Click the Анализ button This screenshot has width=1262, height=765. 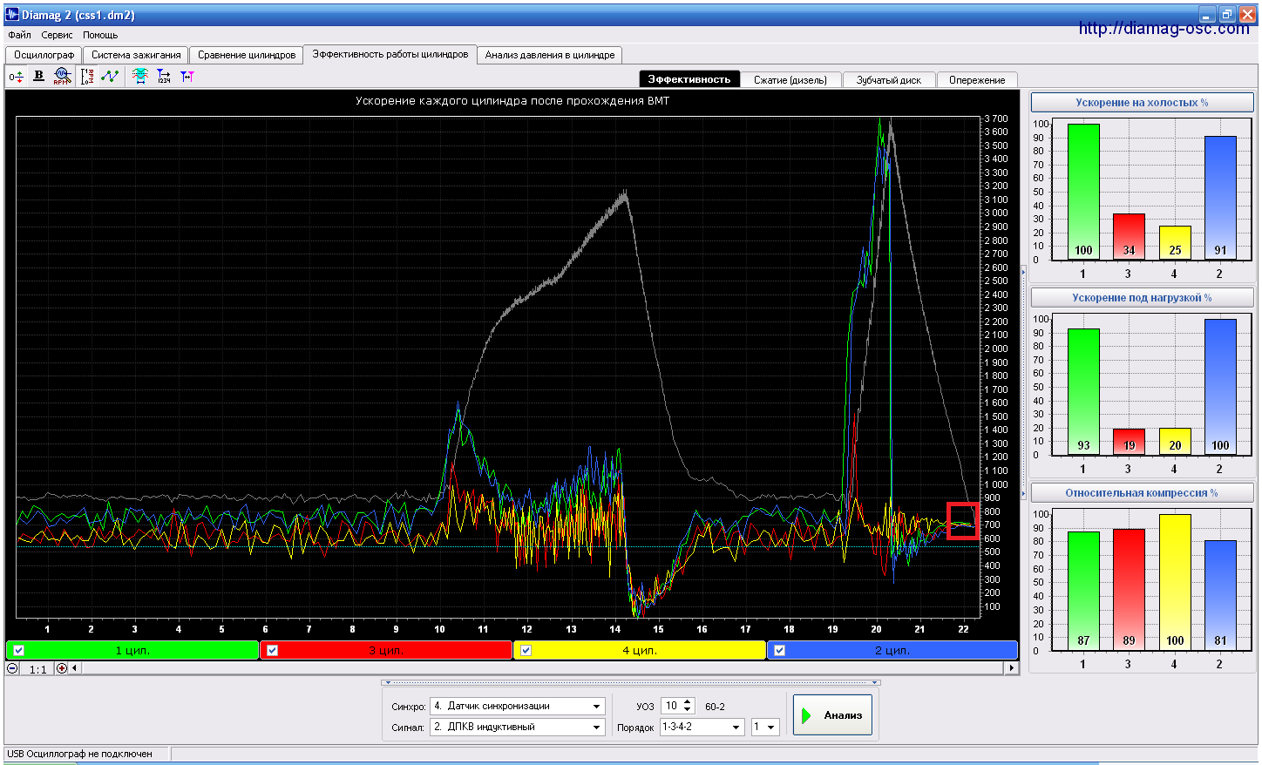click(832, 714)
